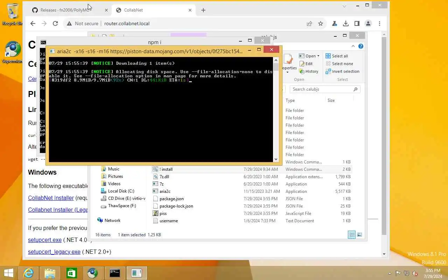Select the package.json file

click(171, 199)
